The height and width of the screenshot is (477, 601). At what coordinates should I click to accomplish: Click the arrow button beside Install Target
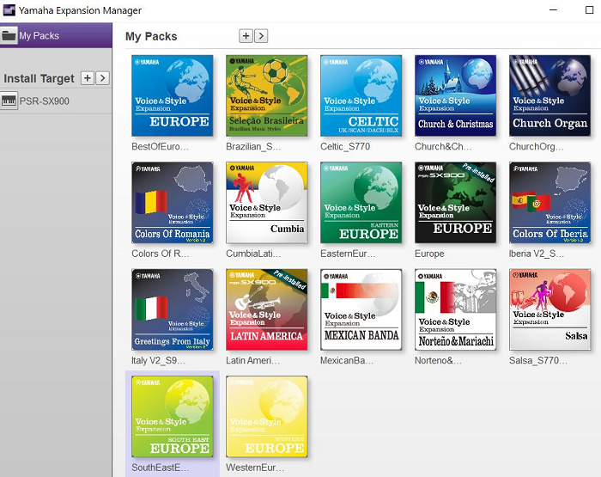point(102,78)
